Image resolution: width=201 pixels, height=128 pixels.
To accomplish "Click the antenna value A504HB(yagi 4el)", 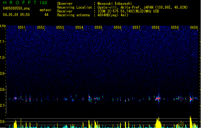I will pos(113,15).
